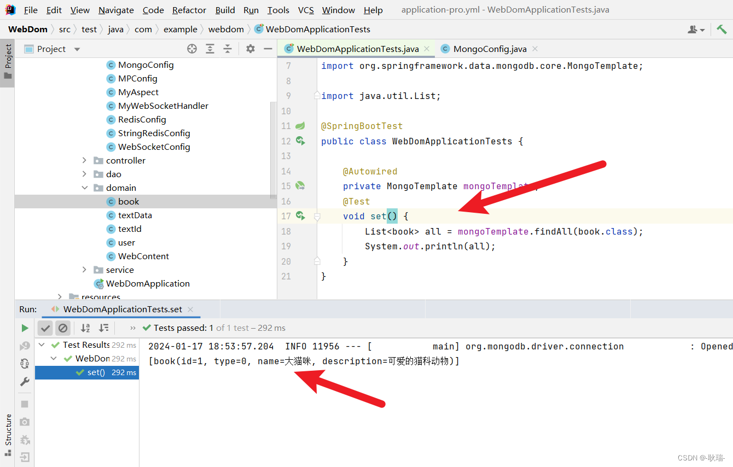
Task: Click Collapse All icon in Project panel
Action: pyautogui.click(x=228, y=49)
